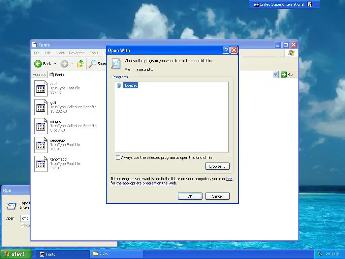Image resolution: width=345 pixels, height=259 pixels.
Task: Open the Edit menu in Fonts window
Action: (x=48, y=53)
